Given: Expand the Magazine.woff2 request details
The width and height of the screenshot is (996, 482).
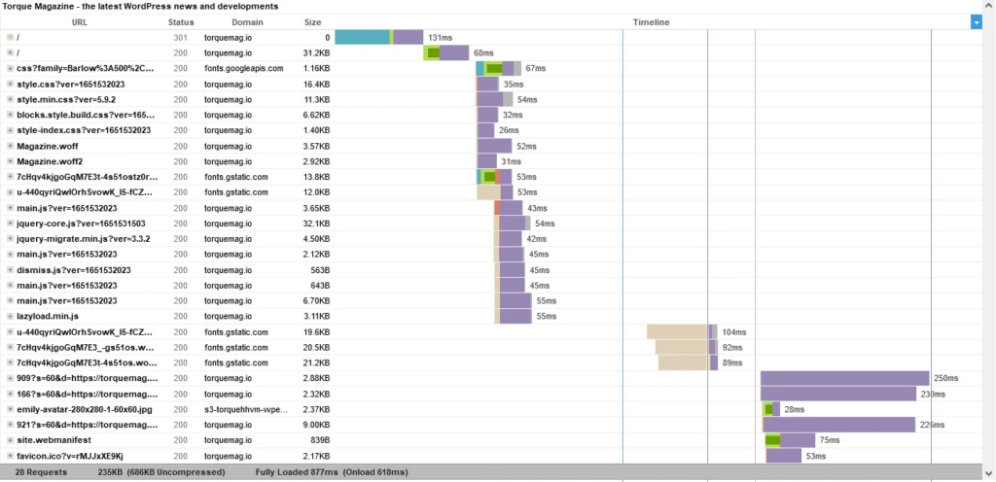Looking at the screenshot, I should point(10,161).
